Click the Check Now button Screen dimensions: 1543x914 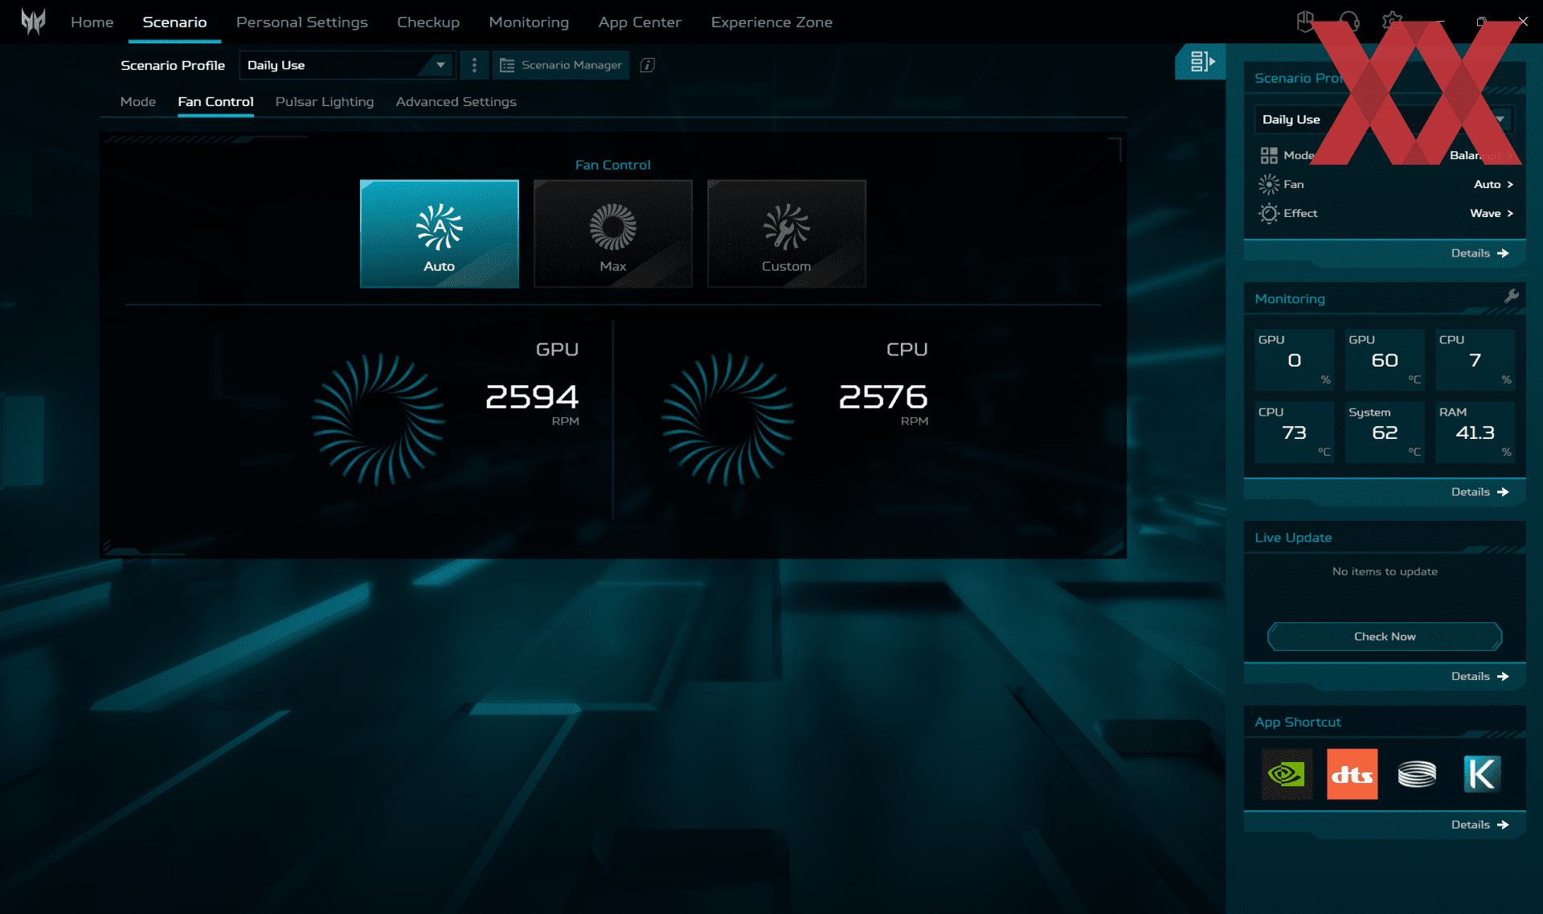1384,636
